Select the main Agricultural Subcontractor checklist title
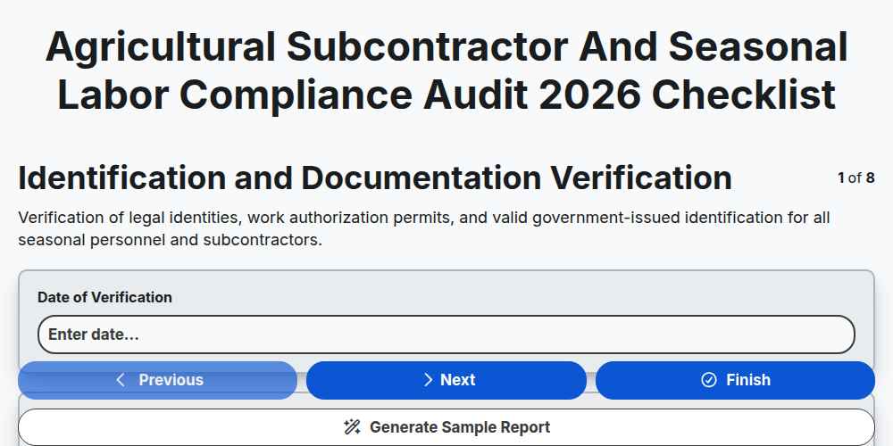The width and height of the screenshot is (893, 446). [446, 70]
